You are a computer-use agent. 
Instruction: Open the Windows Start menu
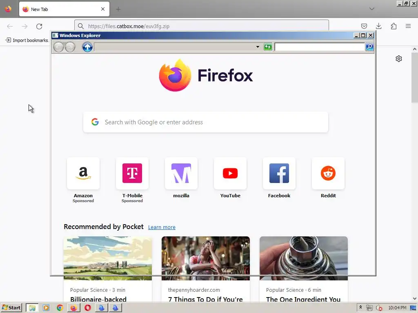11,308
